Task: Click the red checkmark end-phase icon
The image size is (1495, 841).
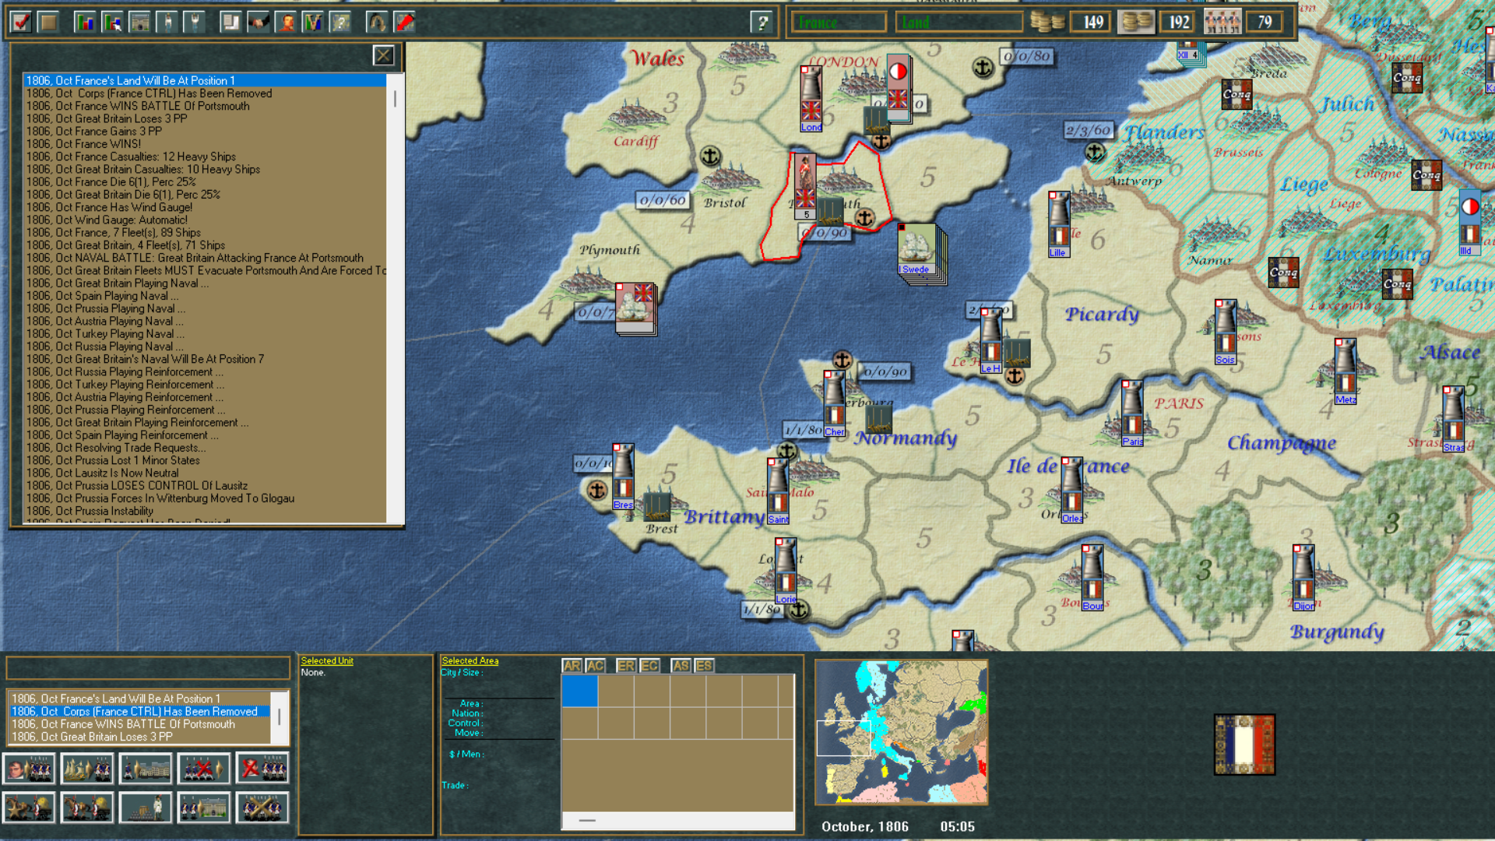Action: coord(21,22)
